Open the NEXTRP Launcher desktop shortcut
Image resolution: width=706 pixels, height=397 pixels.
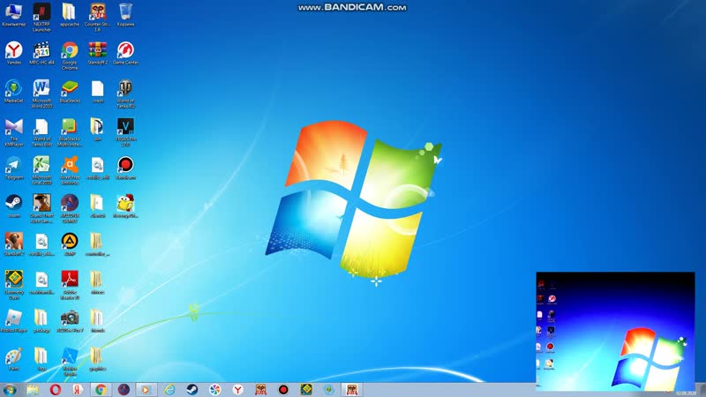coord(41,18)
